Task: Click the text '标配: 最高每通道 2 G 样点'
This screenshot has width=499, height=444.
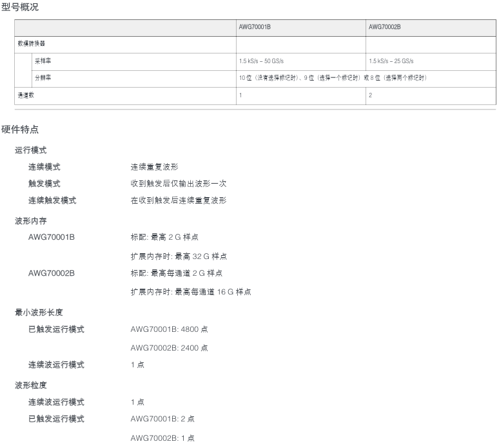Action: (177, 273)
